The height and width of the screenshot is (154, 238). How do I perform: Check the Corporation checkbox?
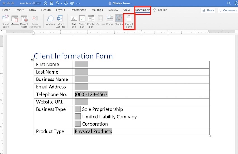(x=78, y=124)
